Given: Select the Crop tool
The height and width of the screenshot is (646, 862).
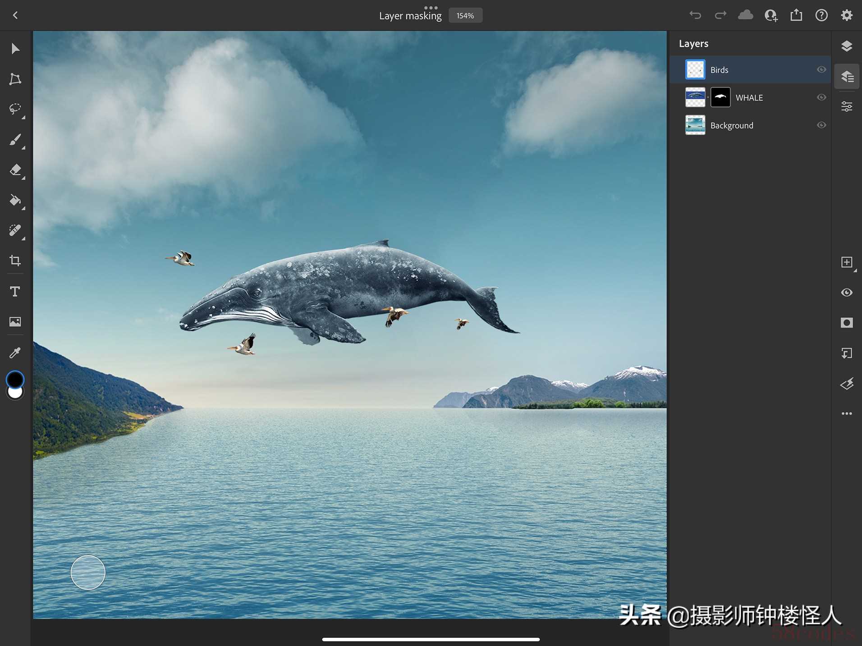Looking at the screenshot, I should point(15,261).
